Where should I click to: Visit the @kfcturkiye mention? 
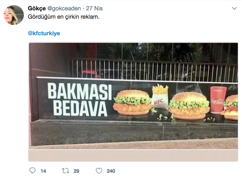[x=44, y=33]
